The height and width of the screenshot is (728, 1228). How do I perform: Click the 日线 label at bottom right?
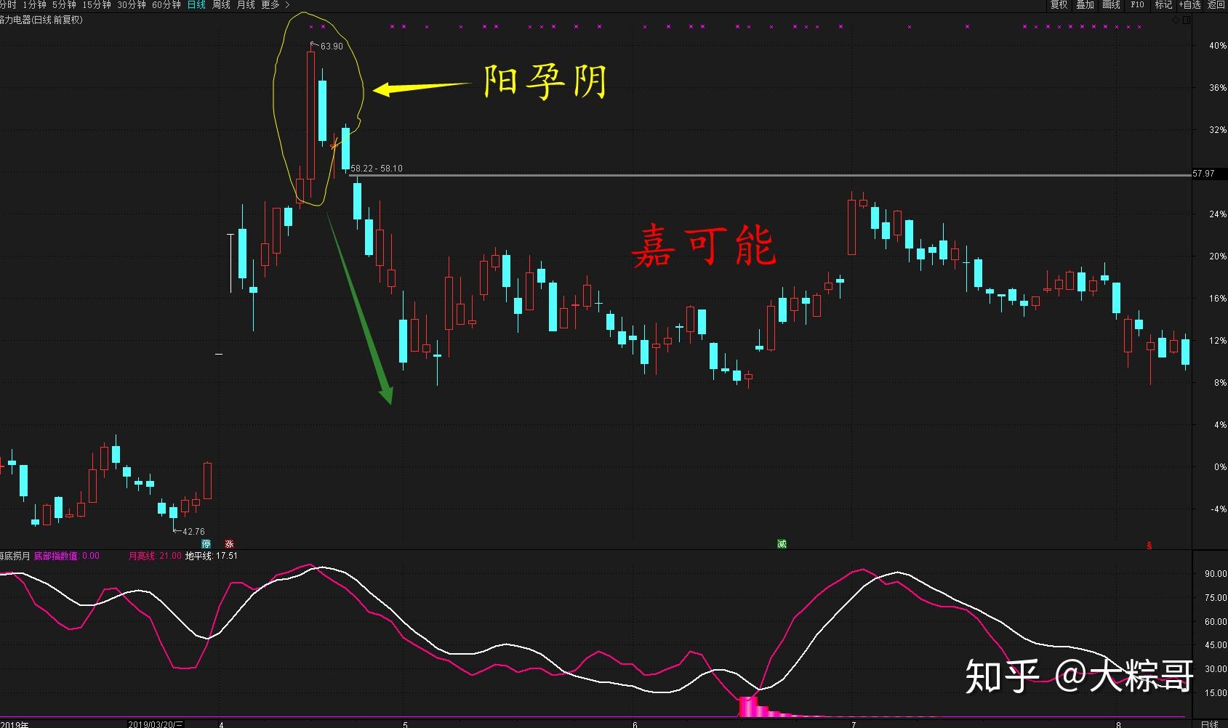coord(1210,724)
